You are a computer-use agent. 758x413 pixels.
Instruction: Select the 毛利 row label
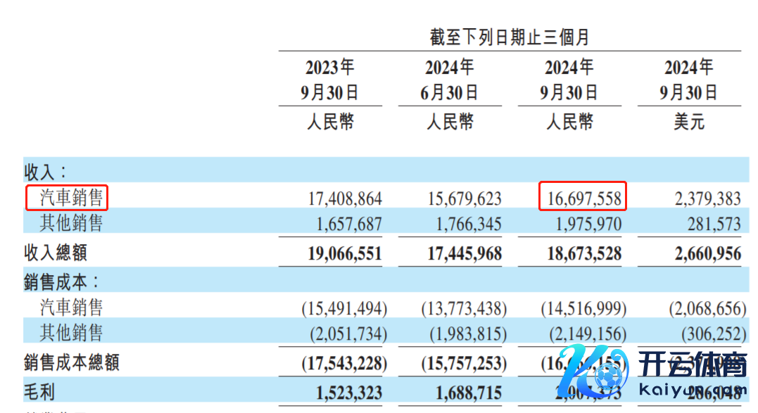click(40, 389)
